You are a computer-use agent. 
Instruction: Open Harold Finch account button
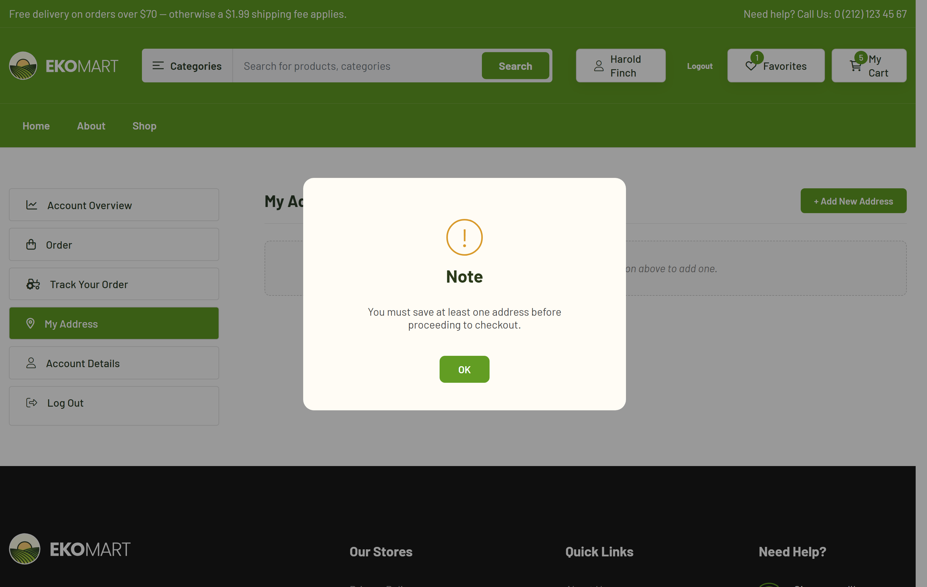[x=620, y=66]
